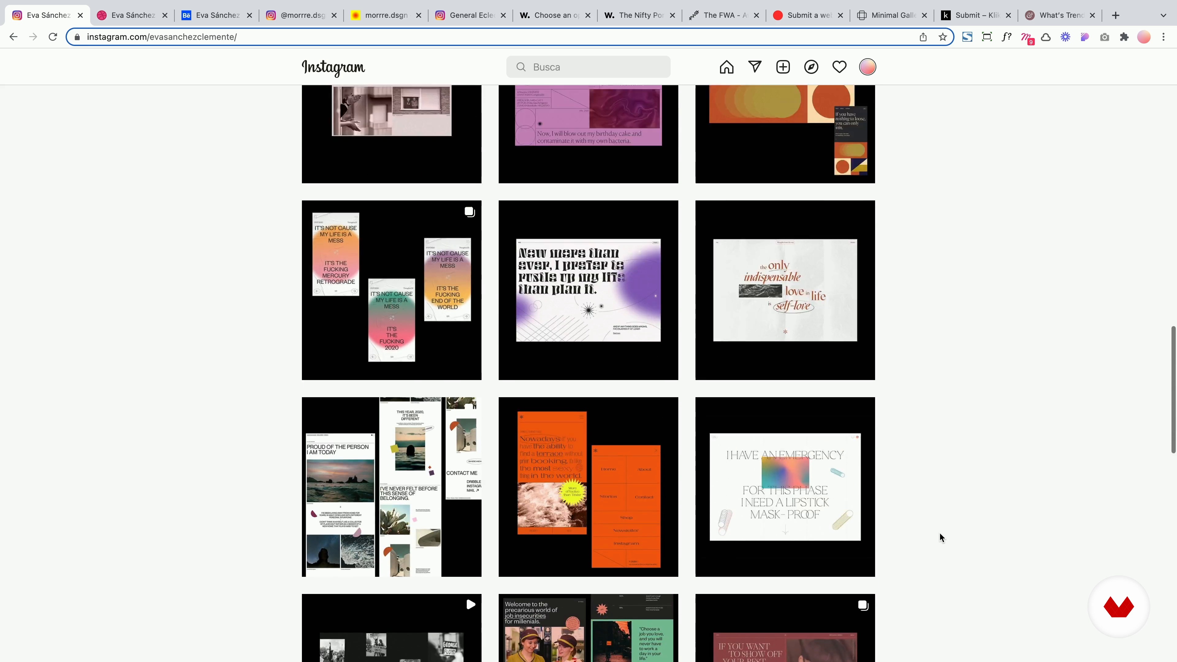
Task: Open the job insecurities millennials post
Action: point(588,628)
